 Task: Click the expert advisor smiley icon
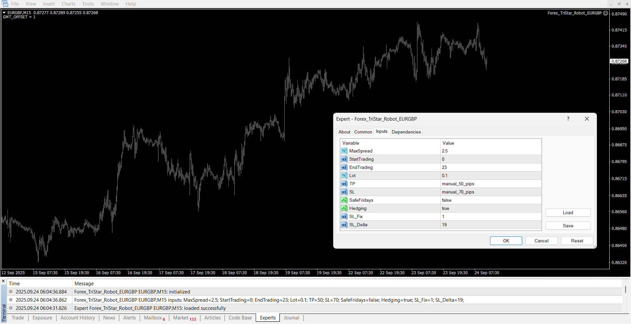tap(605, 13)
